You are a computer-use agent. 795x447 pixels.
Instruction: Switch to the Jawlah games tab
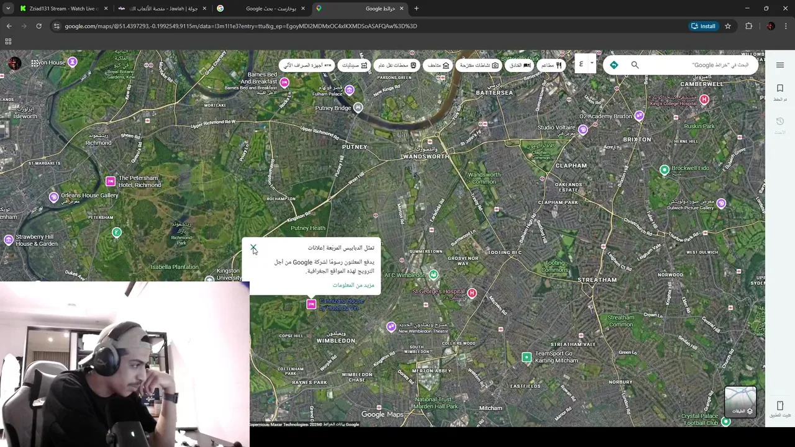tap(163, 9)
